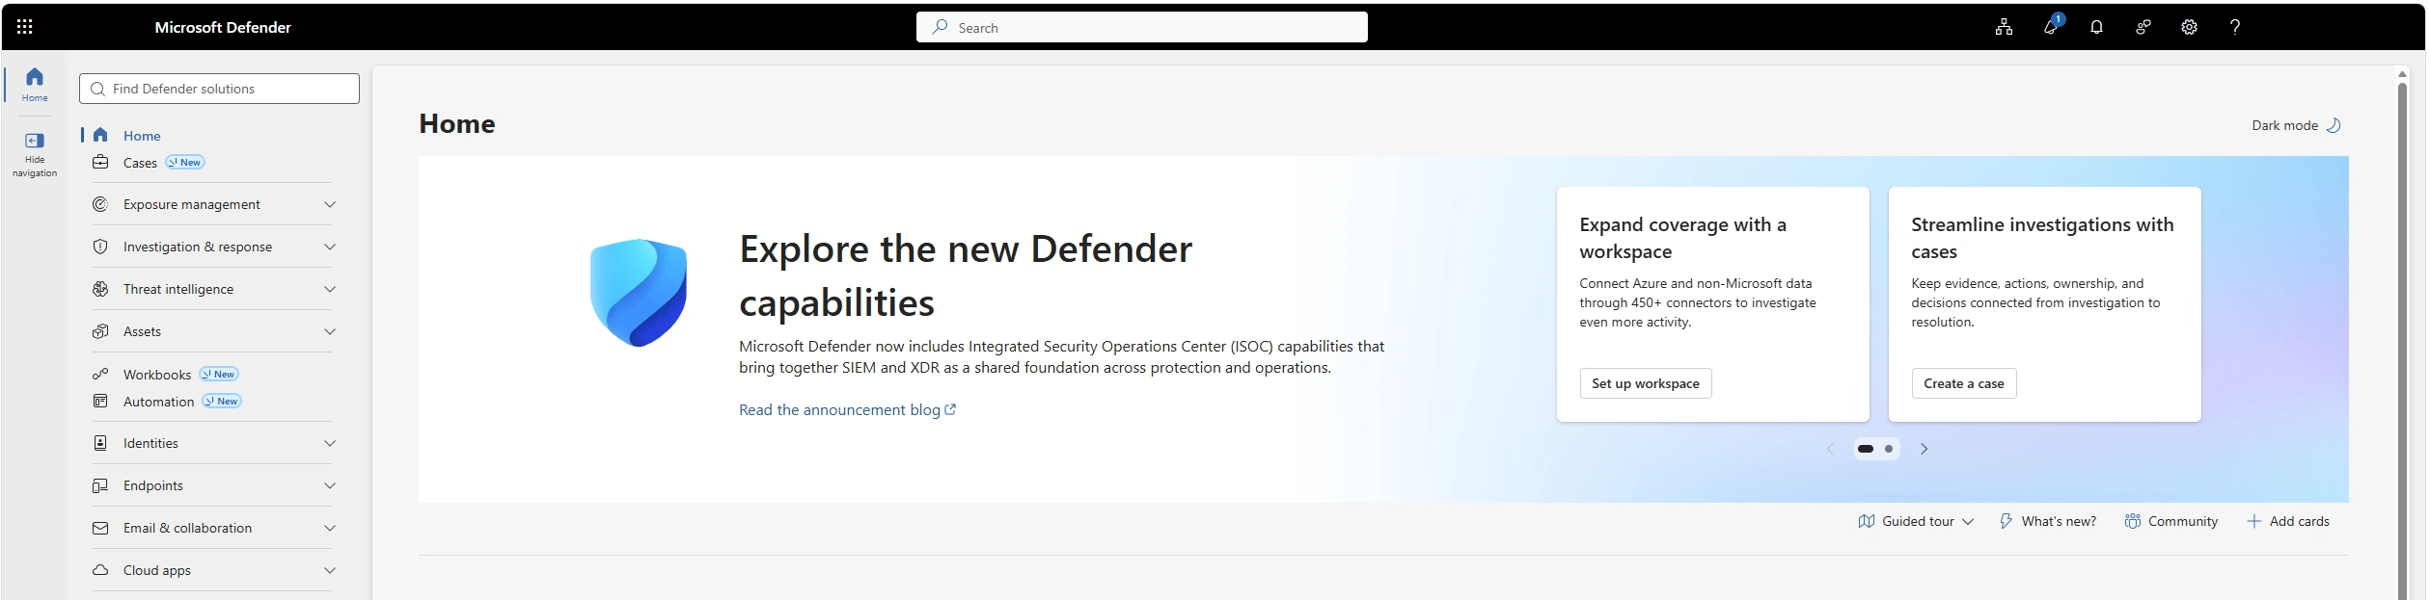Click the scrollbar up arrow

[2402, 74]
